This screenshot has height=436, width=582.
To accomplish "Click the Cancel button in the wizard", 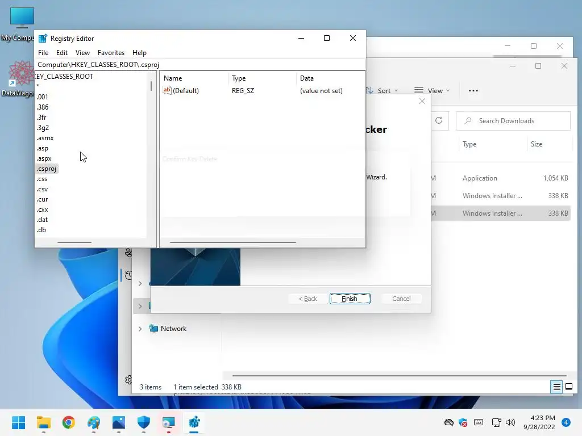I will pyautogui.click(x=401, y=299).
